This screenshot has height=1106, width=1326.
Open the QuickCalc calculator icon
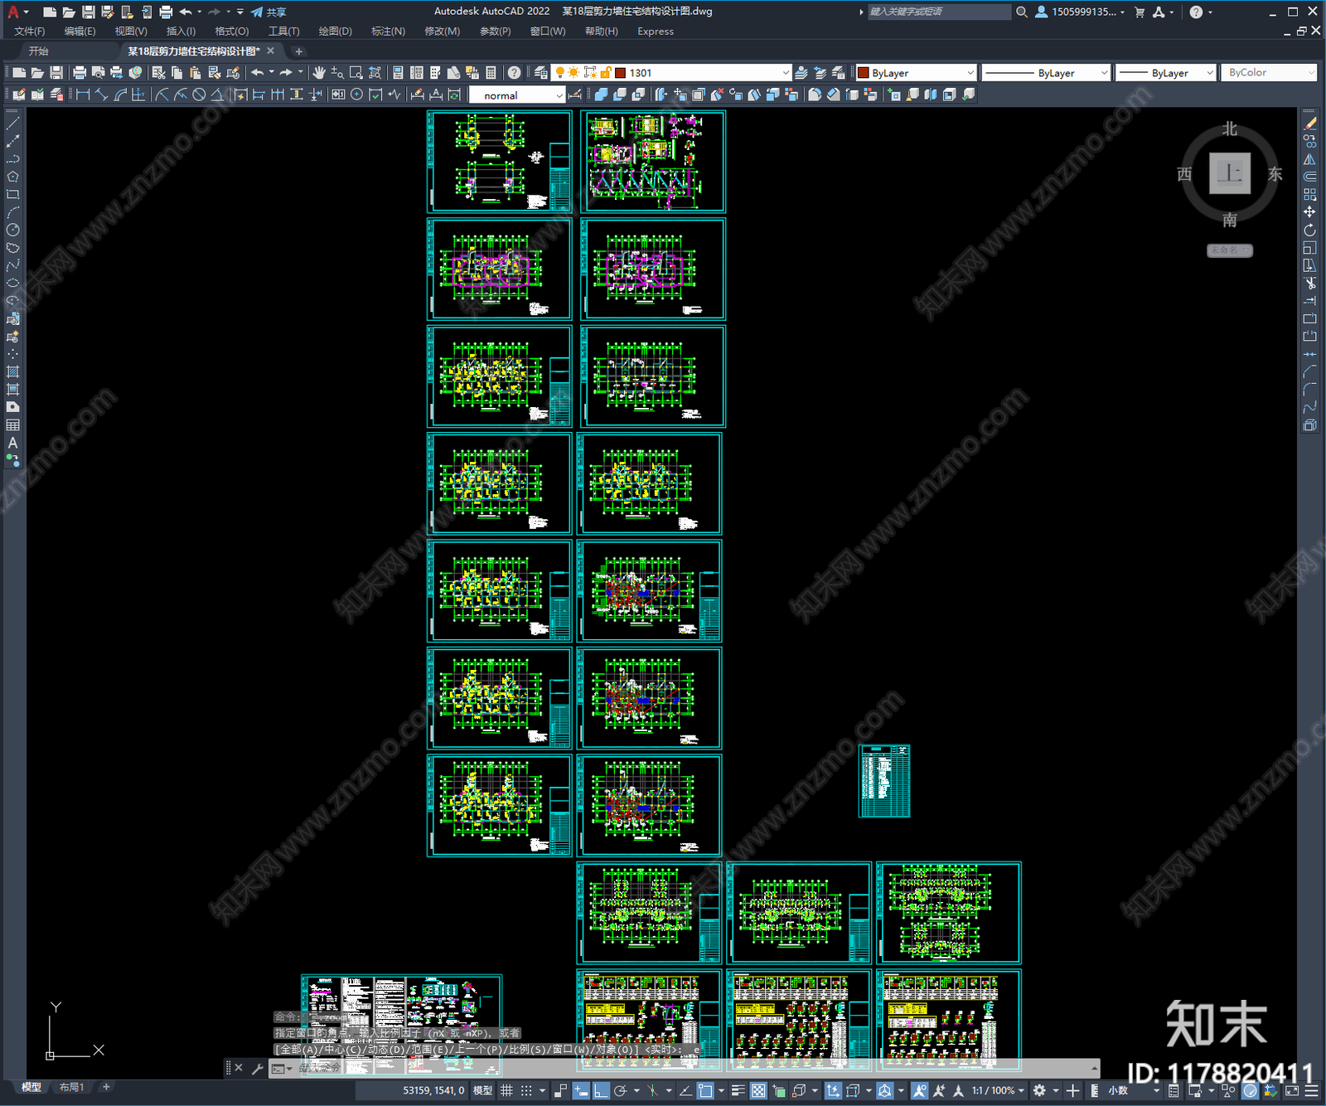click(491, 73)
